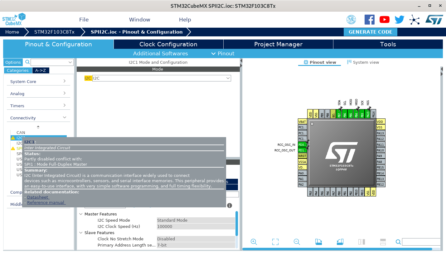Image resolution: width=446 pixels, height=254 pixels.
Task: Click the ST community network icon
Action: [414, 20]
